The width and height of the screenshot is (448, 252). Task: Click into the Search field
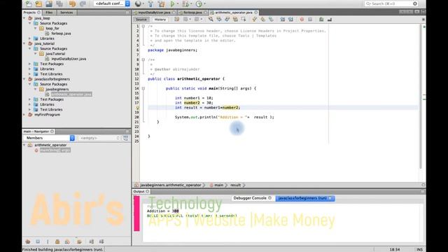(391, 3)
